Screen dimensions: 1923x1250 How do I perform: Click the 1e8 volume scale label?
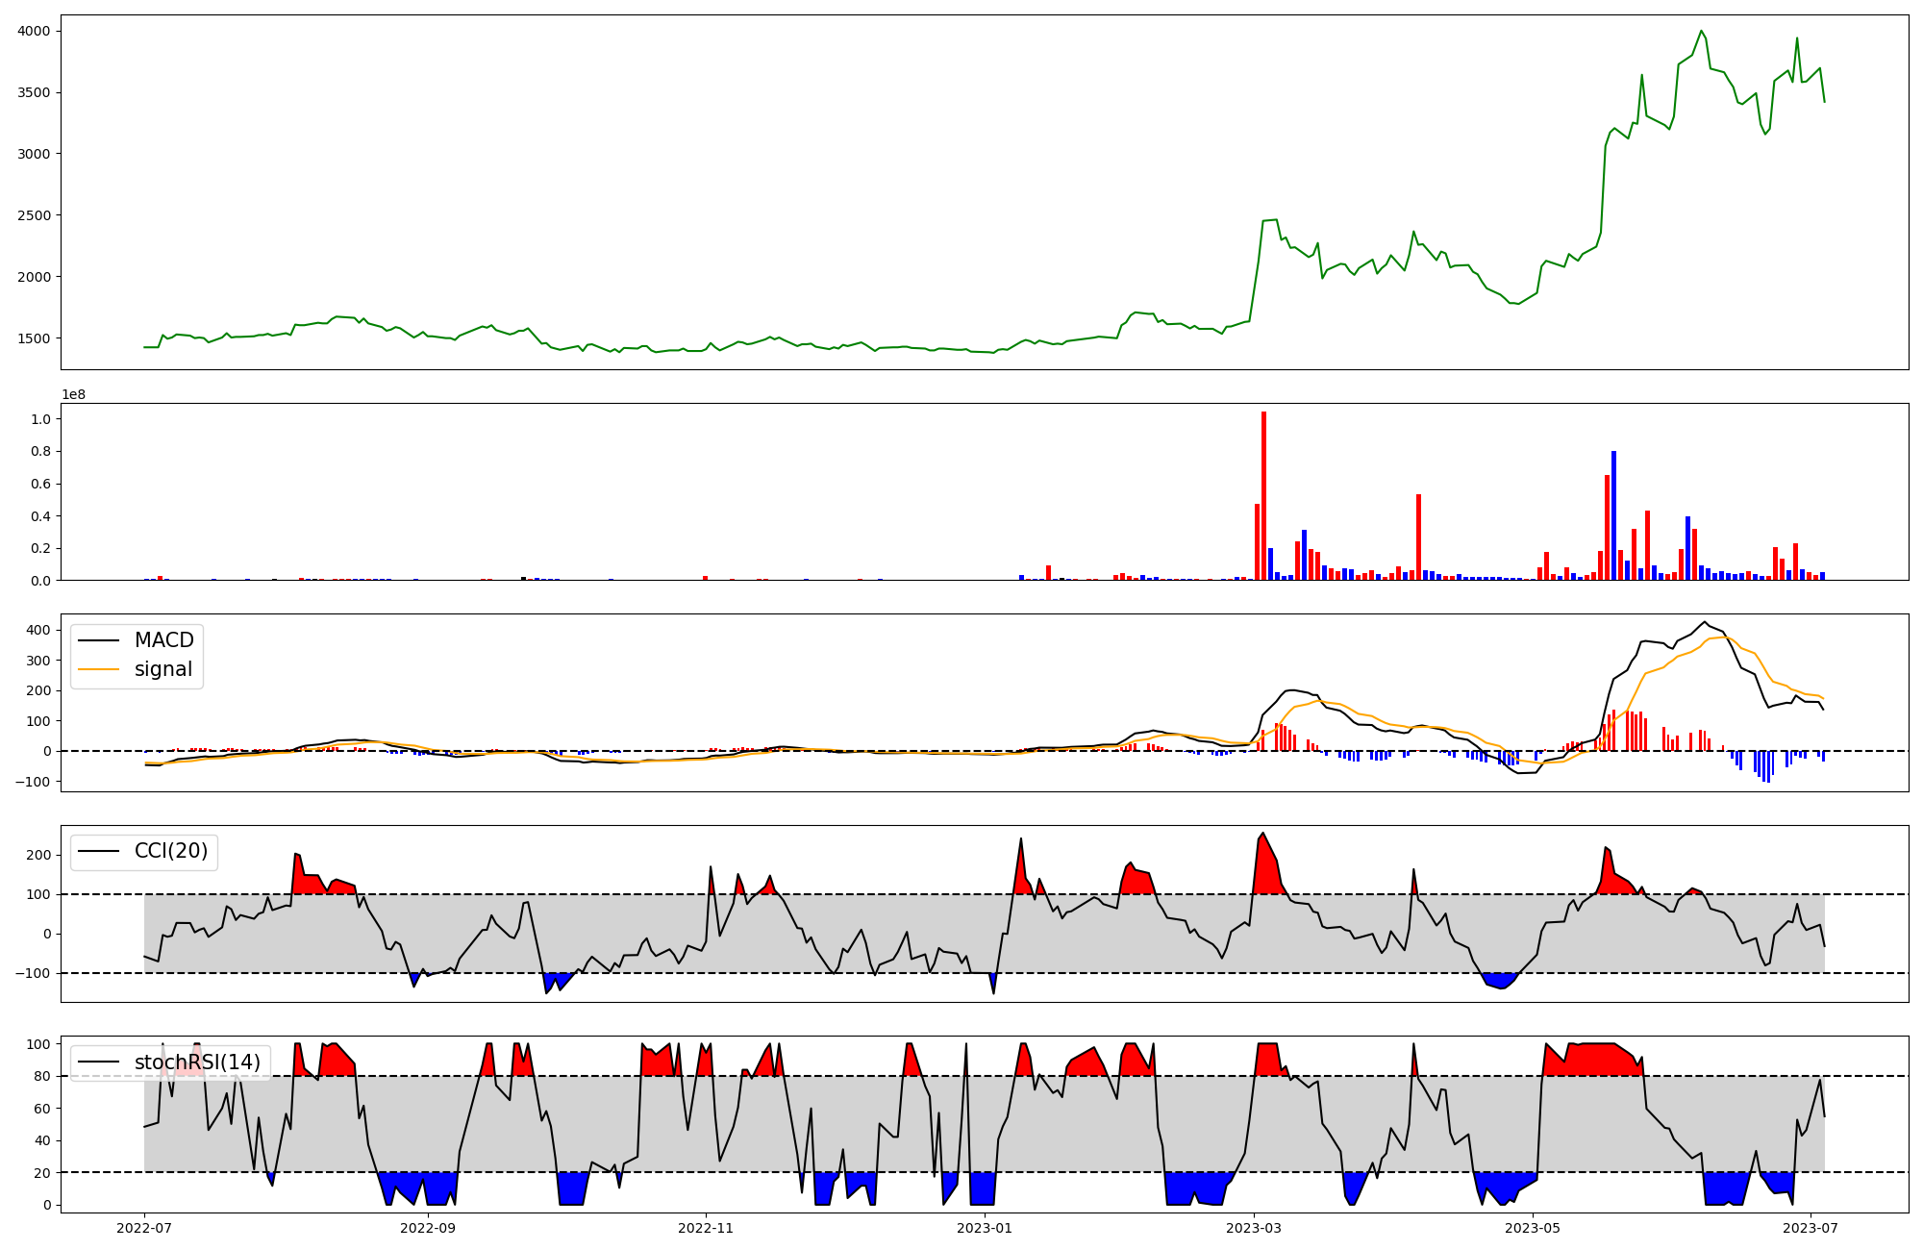click(73, 394)
